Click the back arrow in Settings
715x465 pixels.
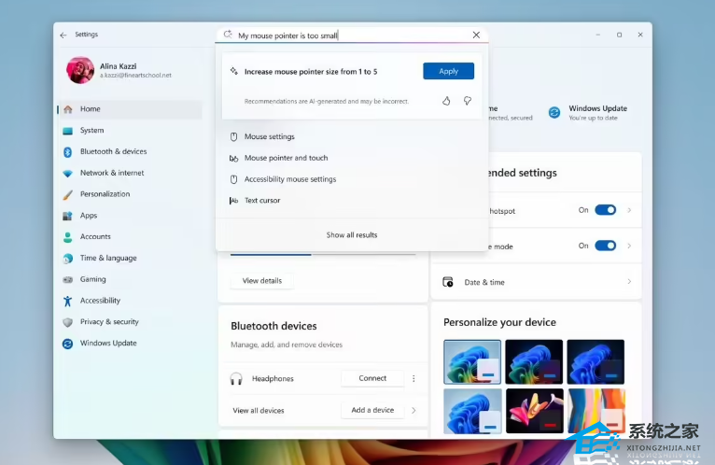(63, 35)
